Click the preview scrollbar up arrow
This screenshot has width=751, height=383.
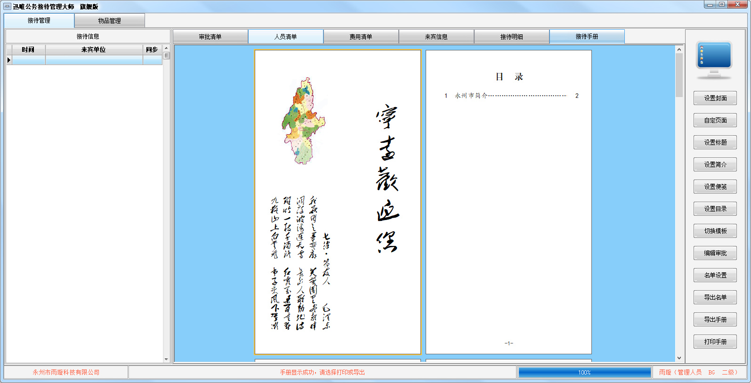click(679, 49)
